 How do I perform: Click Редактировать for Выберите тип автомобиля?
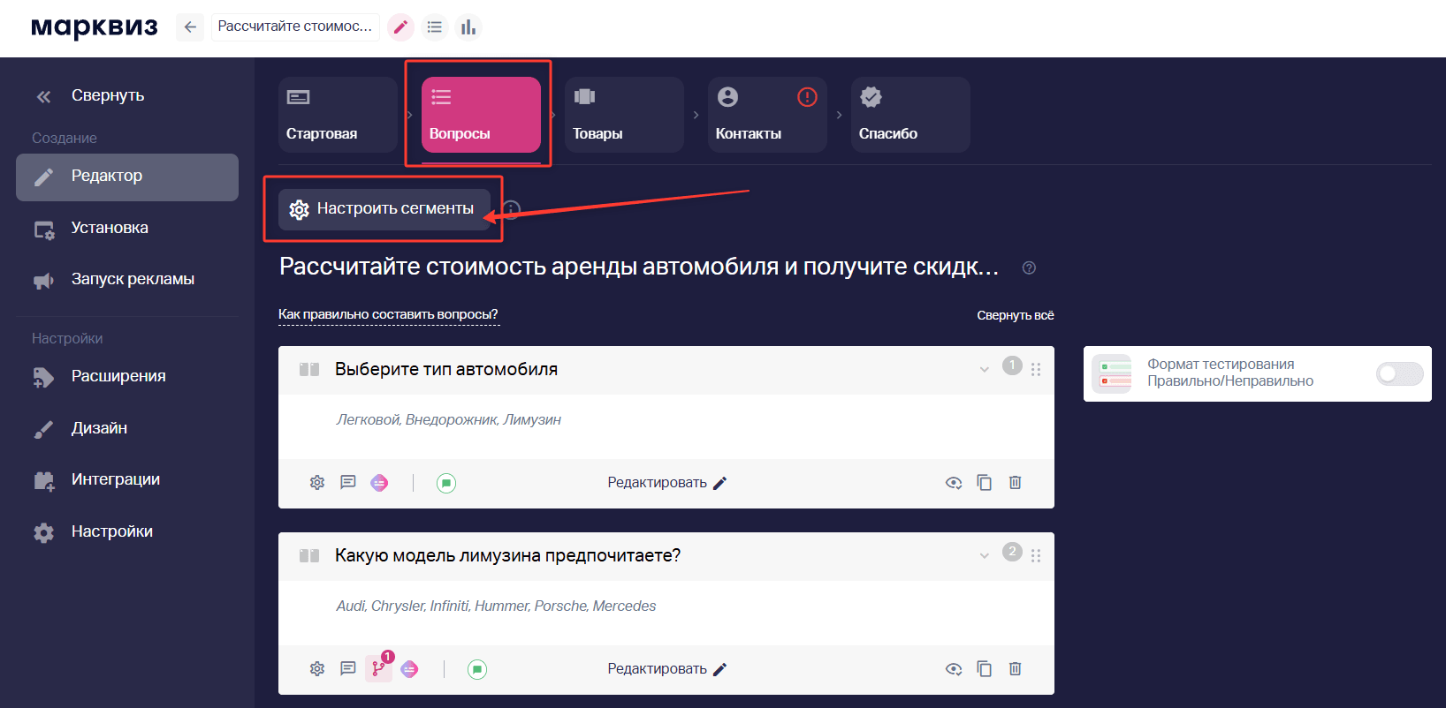click(667, 483)
